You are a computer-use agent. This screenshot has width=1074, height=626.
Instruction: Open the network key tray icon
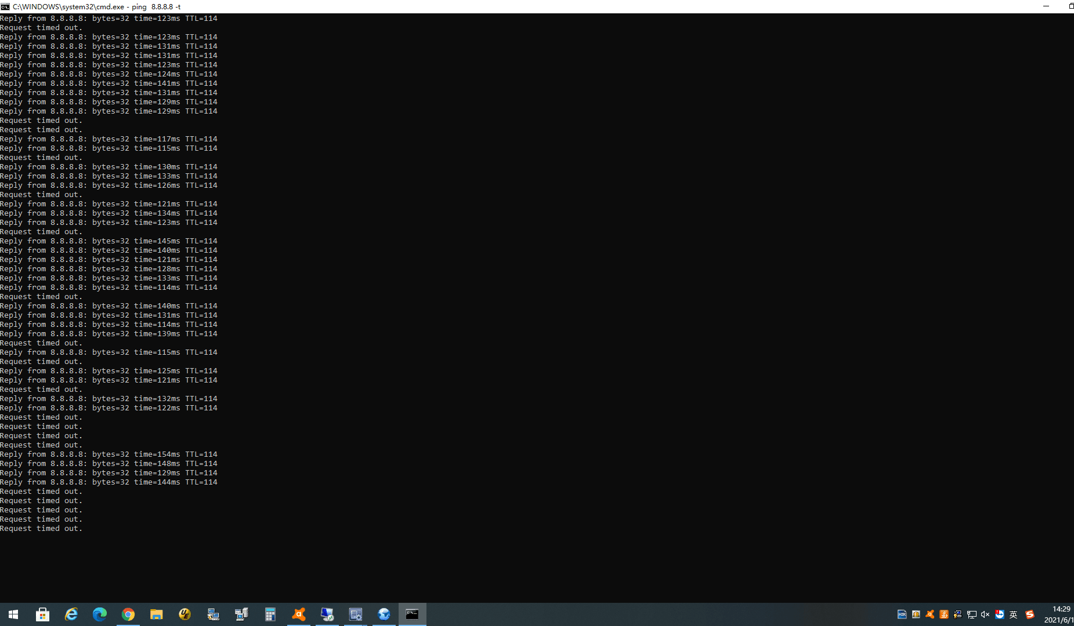(x=957, y=614)
